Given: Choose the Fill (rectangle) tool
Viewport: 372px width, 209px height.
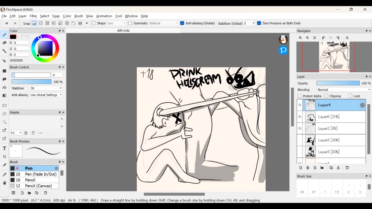Looking at the screenshot, I should tap(4, 71).
